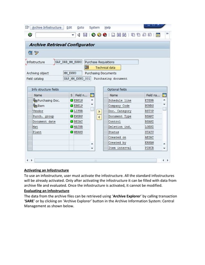Move selected field to optional with right arrow
205x265 pixels.
coord(99,112)
